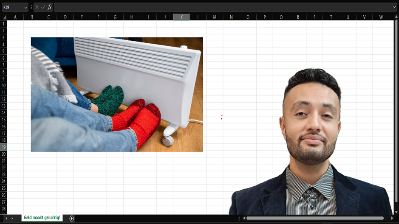The height and width of the screenshot is (224, 399).
Task: Open the 'Geld maakt gelukkig!' sheet tab
Action: click(42, 218)
